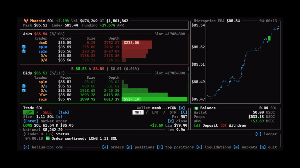
Task: Click Notional $5,262.29
Action: [53, 130]
